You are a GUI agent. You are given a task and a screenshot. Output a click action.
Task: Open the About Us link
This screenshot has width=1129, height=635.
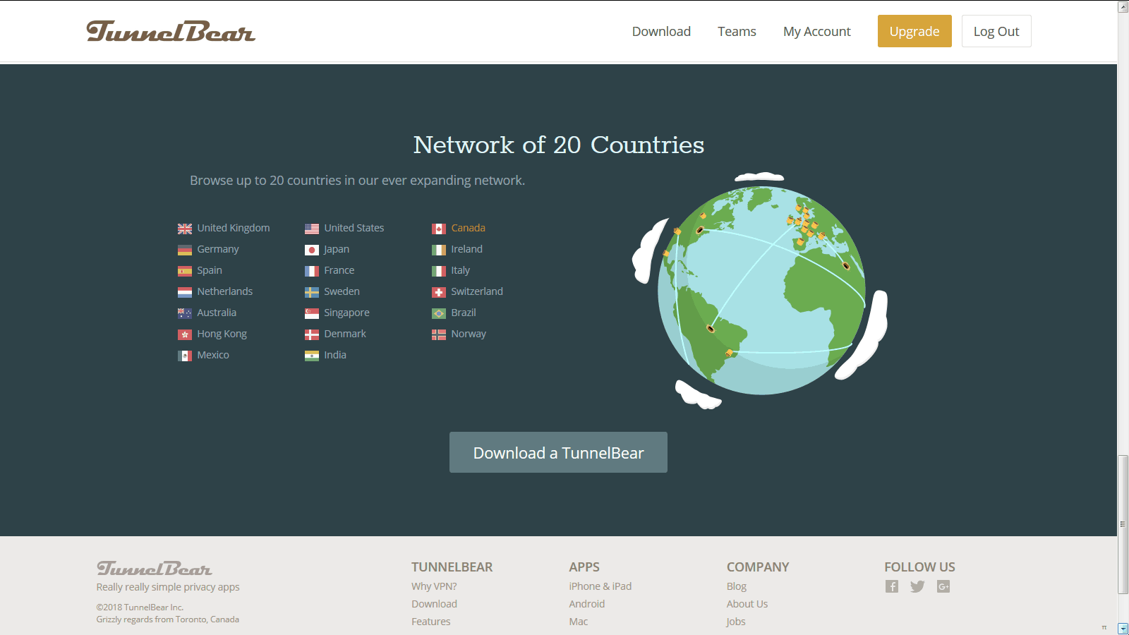click(x=747, y=604)
